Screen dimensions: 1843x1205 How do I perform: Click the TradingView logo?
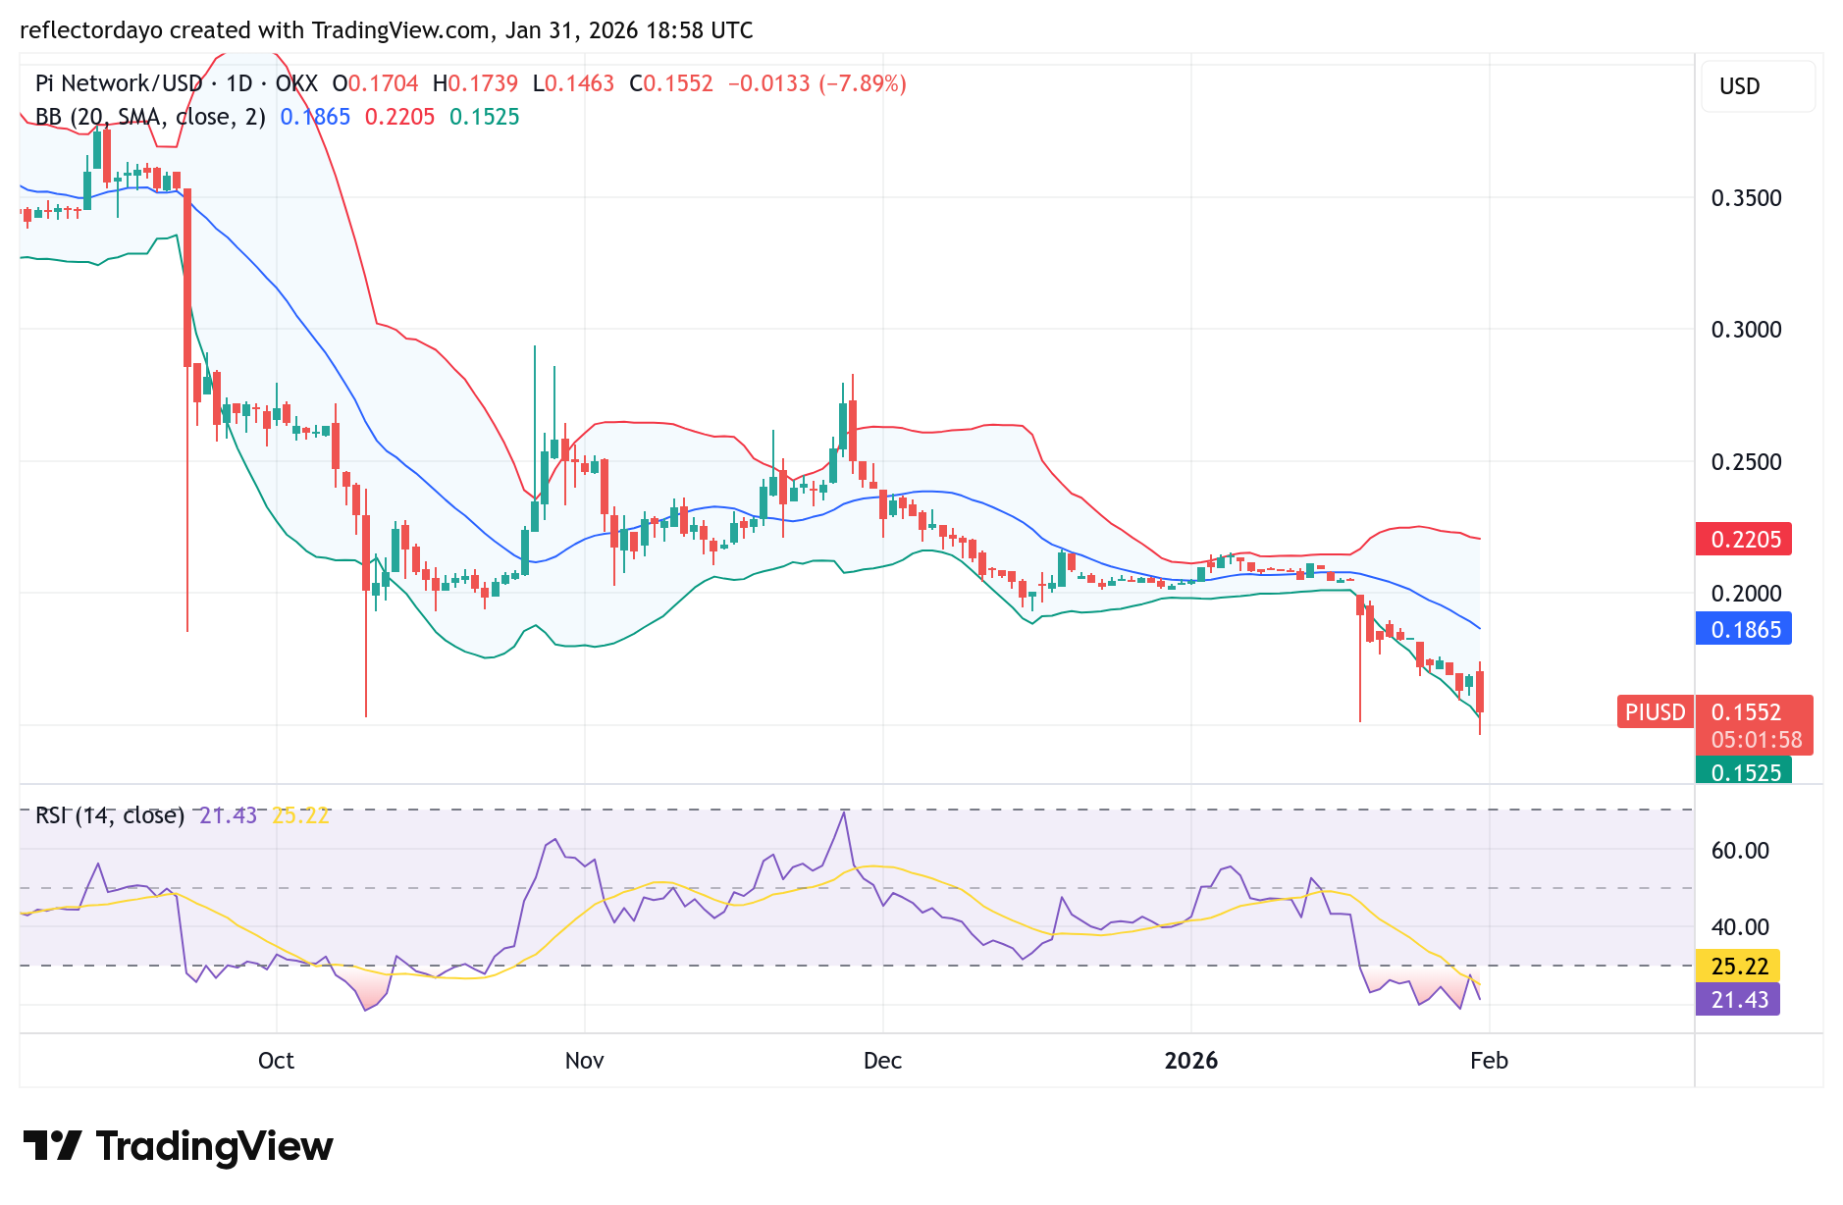pyautogui.click(x=178, y=1146)
